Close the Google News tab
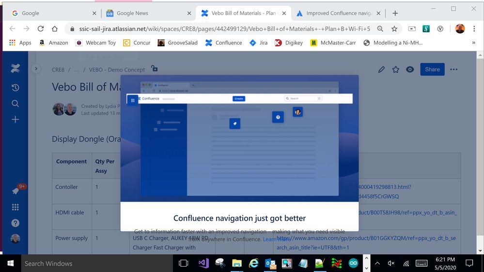The width and height of the screenshot is (484, 272). coord(189,13)
